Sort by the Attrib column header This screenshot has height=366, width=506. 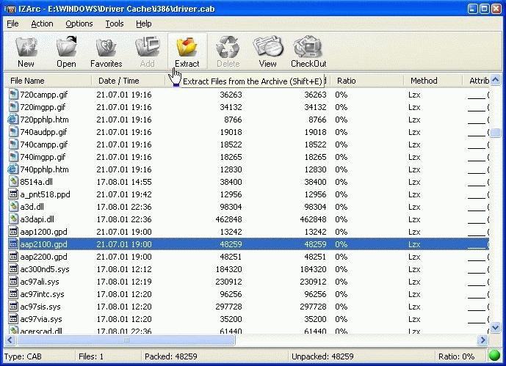point(477,81)
